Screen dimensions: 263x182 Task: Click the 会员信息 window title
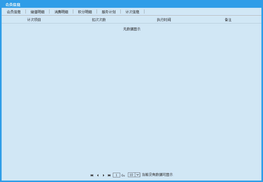click(13, 5)
